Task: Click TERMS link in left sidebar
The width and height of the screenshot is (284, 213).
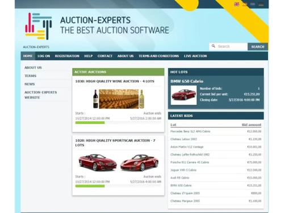Action: 30,76
